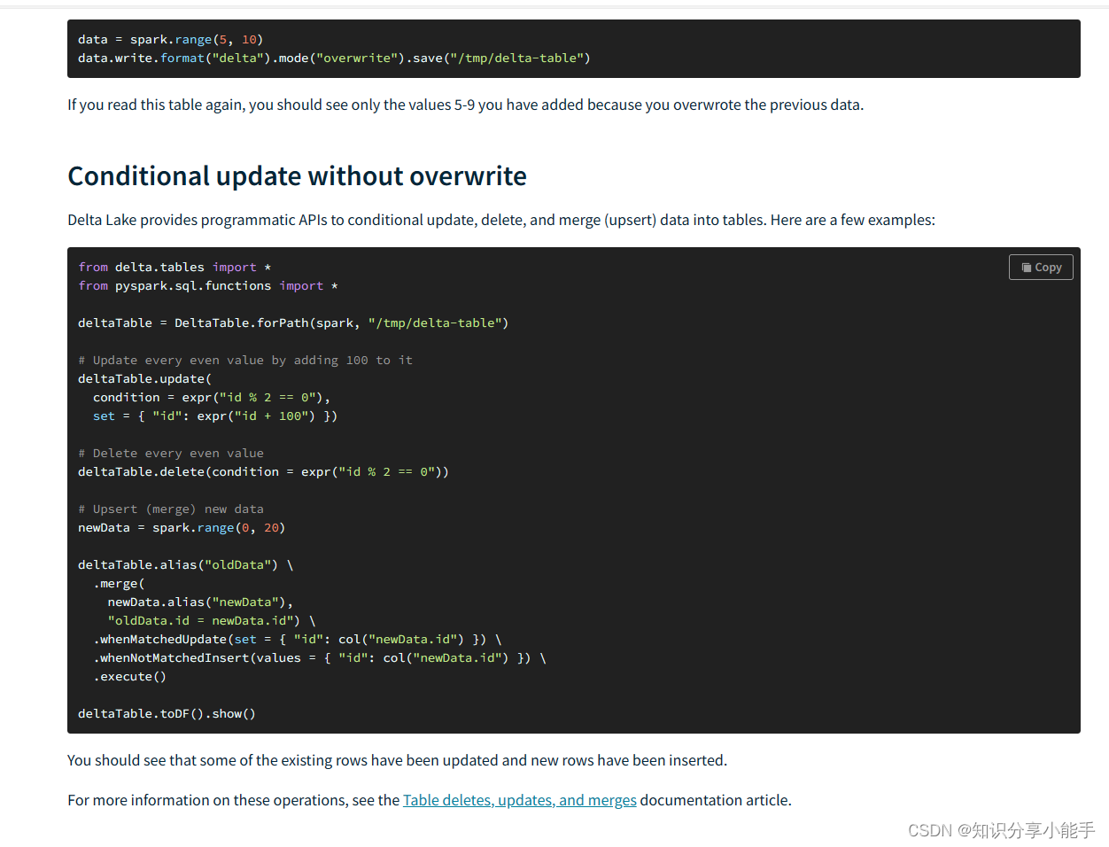
Task: Click the set = { "id": expr("id + 100") } line
Action: click(215, 416)
